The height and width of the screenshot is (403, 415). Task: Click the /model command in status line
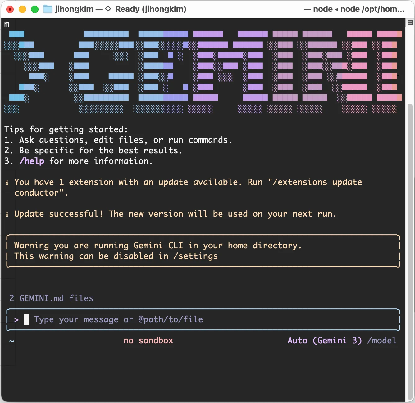(x=381, y=341)
